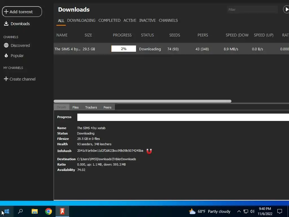The image size is (289, 217).
Task: Click the Tribler taskbar icon
Action: pos(62,211)
